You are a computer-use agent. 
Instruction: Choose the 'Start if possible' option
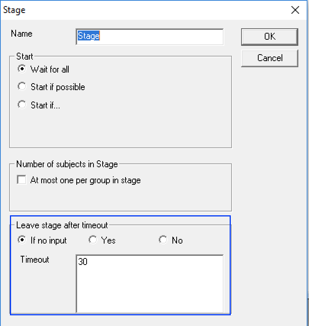coord(22,87)
